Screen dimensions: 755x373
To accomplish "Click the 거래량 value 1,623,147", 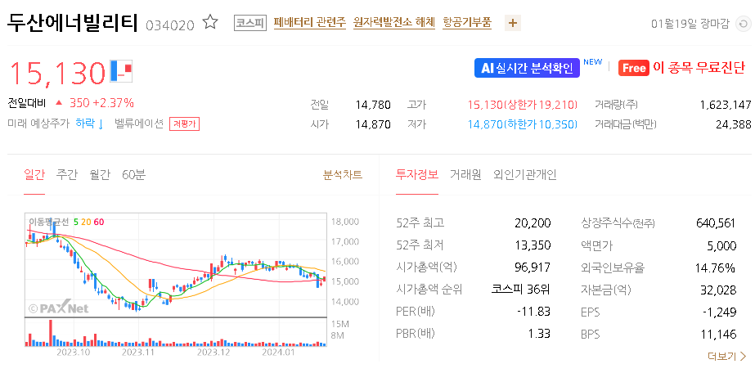I will pyautogui.click(x=726, y=105).
